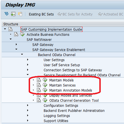Screen dimensions: 124x124
Task: Execute OData Channel Generation Tool activity icon
Action: [x=45, y=100]
